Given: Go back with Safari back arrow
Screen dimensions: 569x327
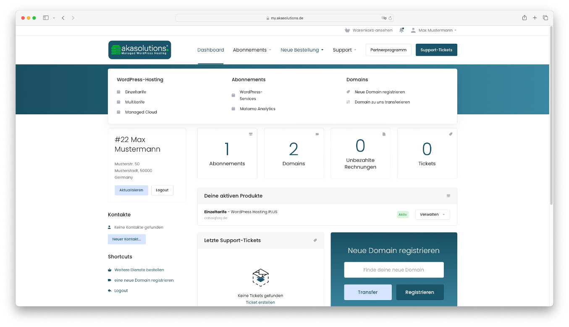Looking at the screenshot, I should coord(63,18).
